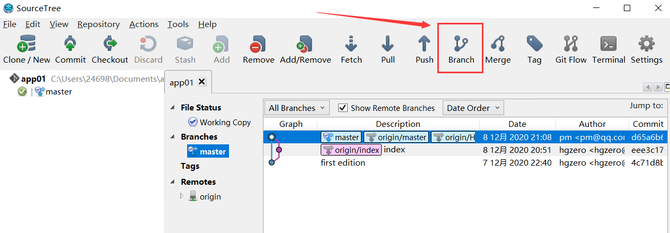Click the Date column header
The image size is (670, 233).
click(x=517, y=124)
